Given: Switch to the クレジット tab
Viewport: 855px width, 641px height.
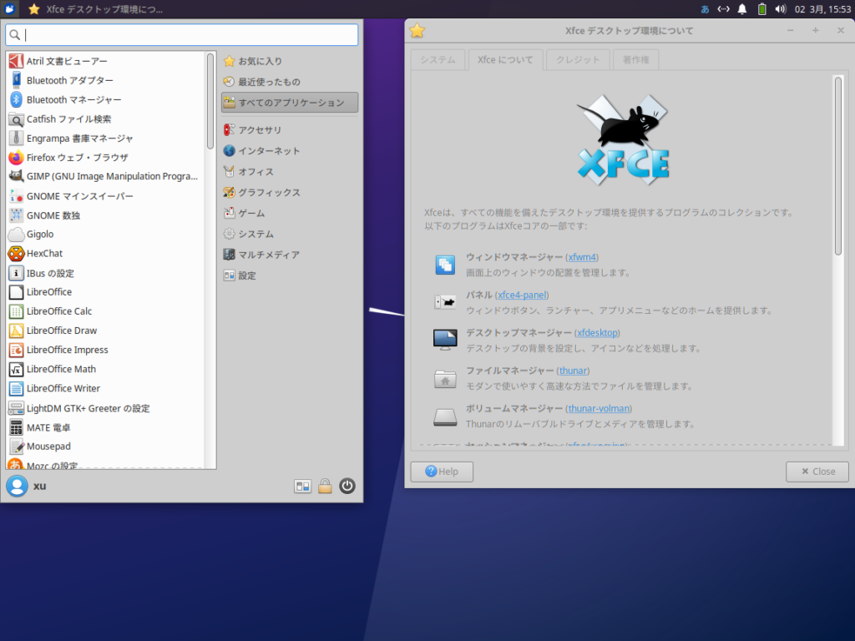Looking at the screenshot, I should [576, 59].
